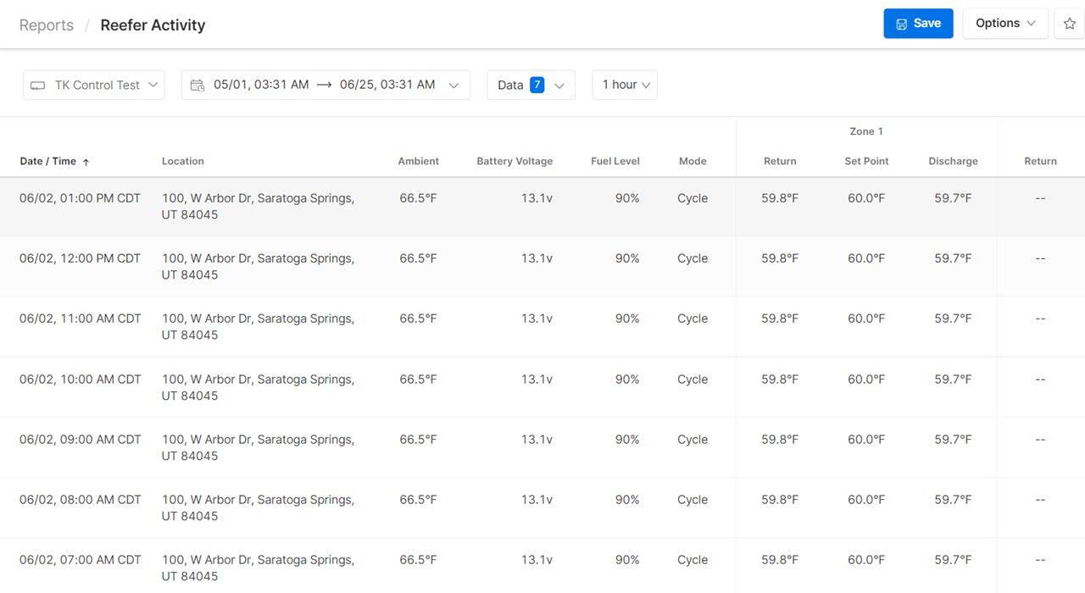
Task: Click the 59.8°F return in the 01:00 PM row
Action: click(780, 198)
